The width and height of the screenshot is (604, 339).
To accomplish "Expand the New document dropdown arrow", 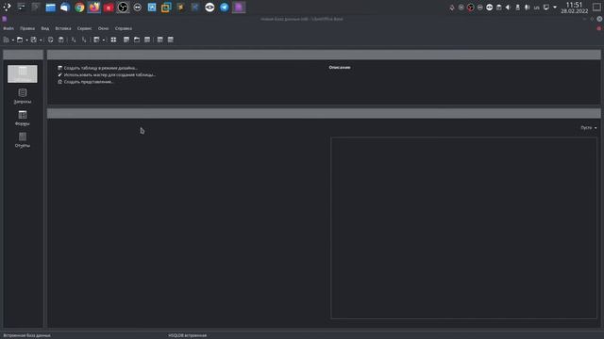I will 12,40.
